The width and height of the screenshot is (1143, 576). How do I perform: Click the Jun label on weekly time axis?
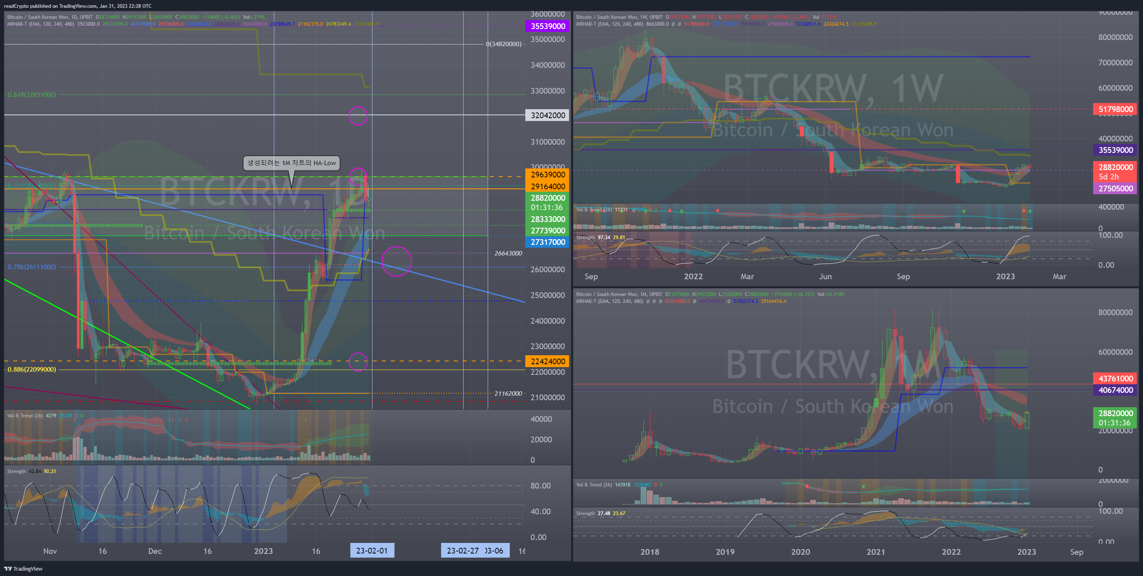(825, 276)
